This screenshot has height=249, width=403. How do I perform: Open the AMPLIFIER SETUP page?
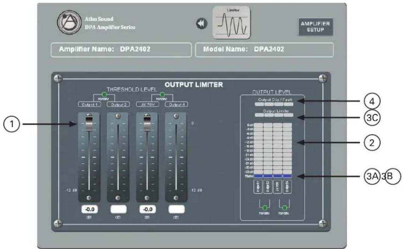click(x=315, y=27)
